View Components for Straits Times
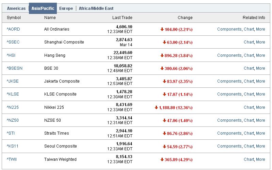The width and height of the screenshot is (272, 170). (229, 133)
